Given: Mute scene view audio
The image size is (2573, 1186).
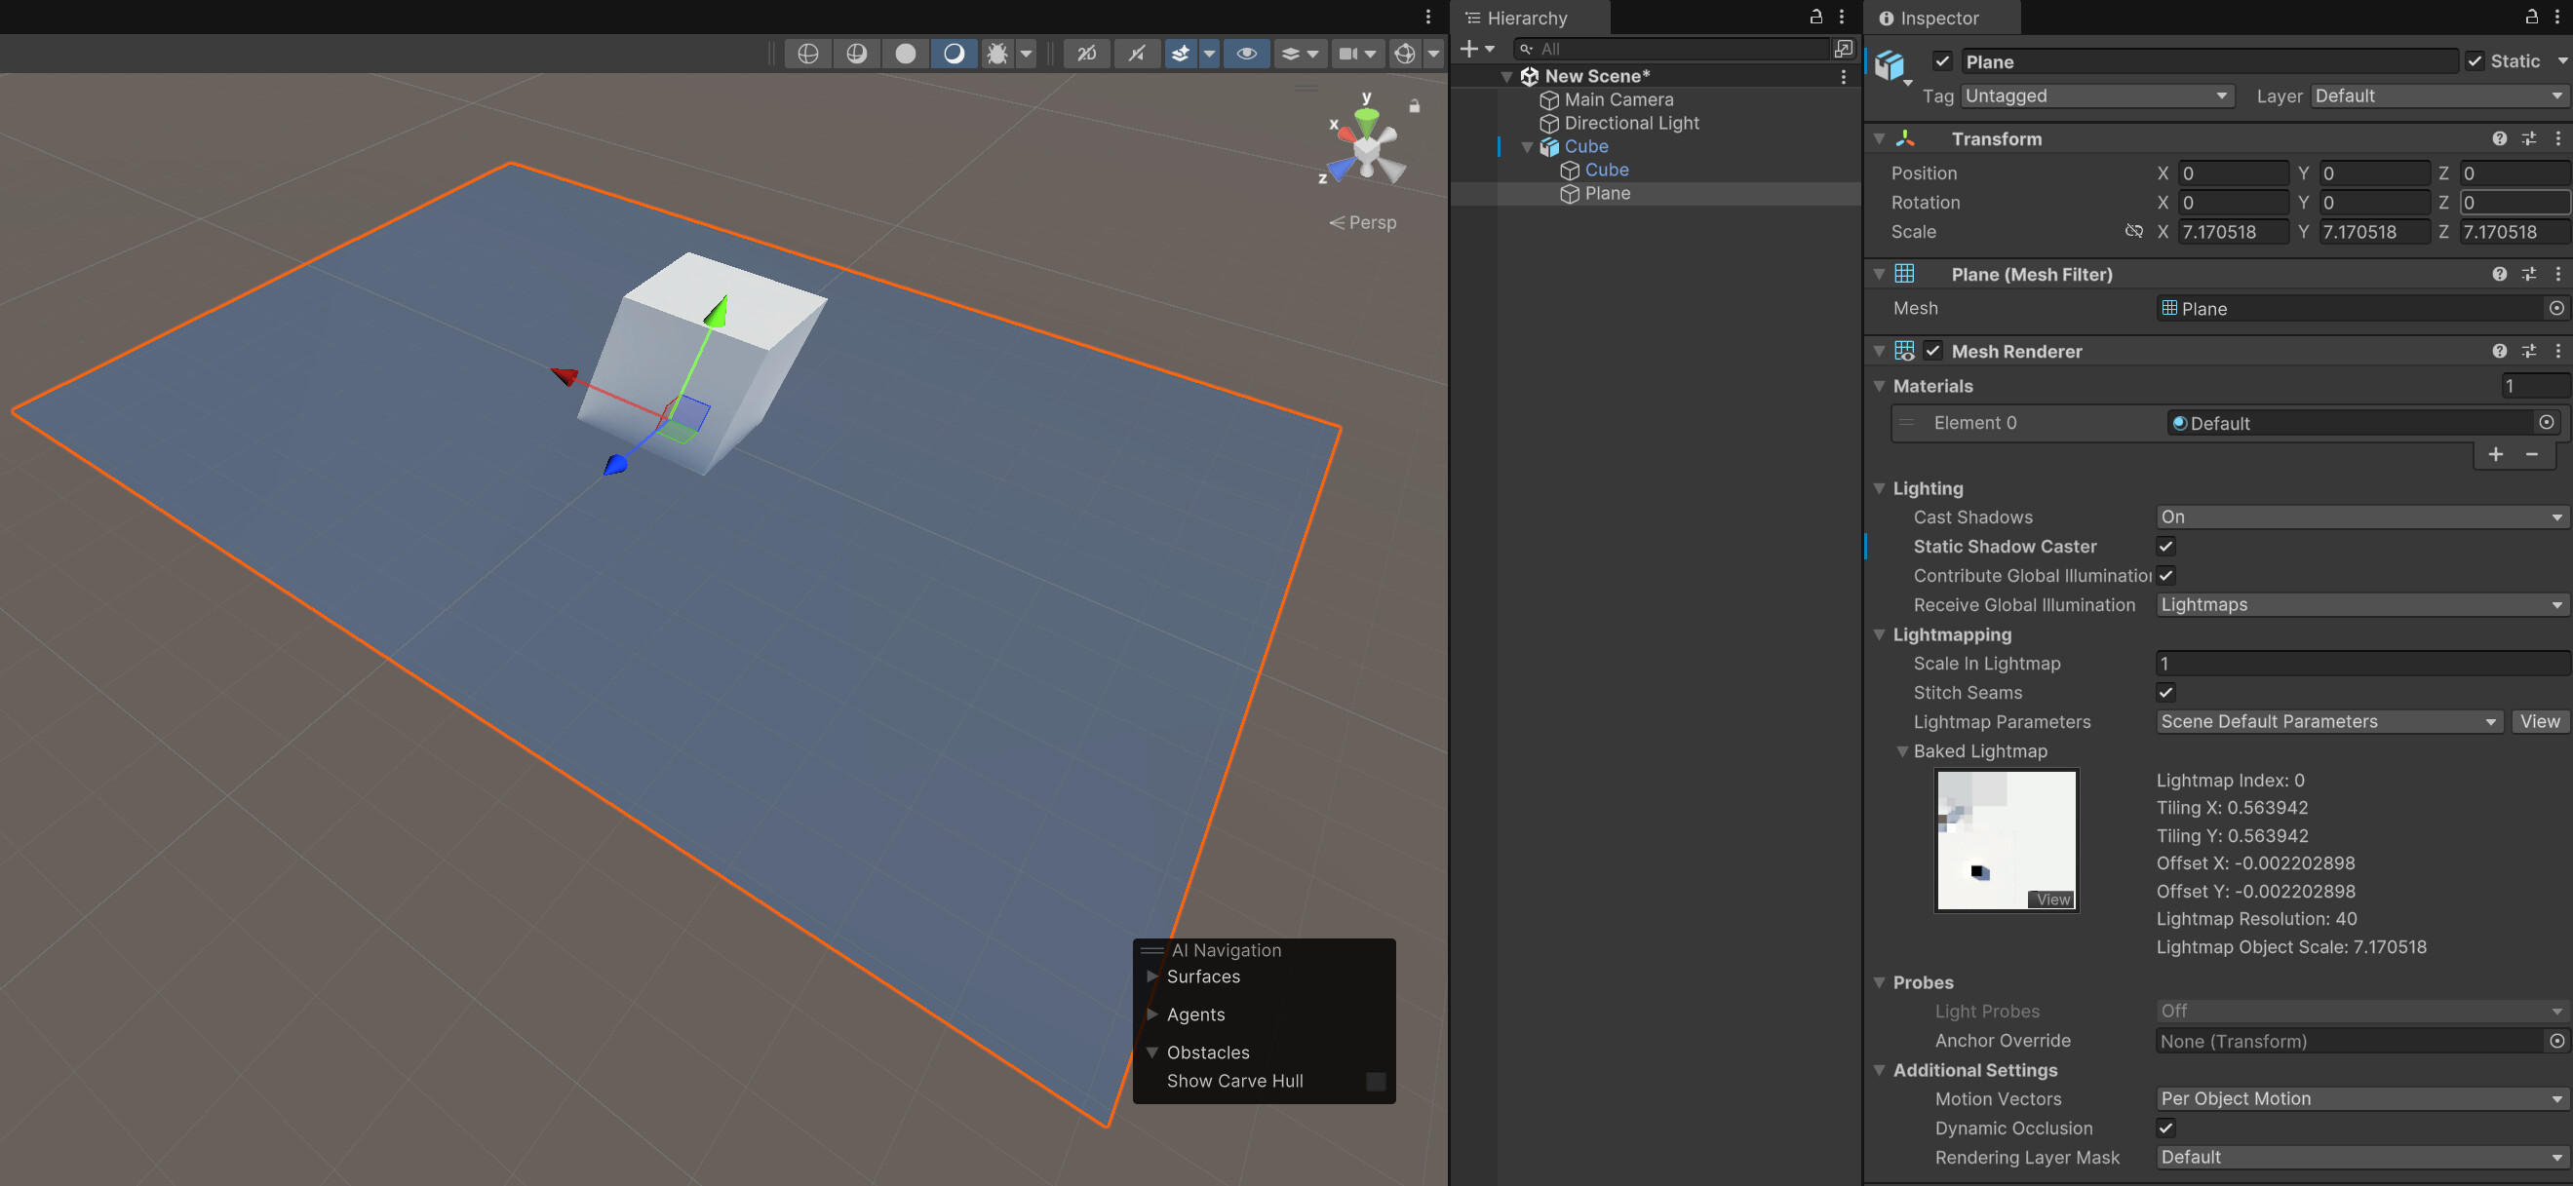Looking at the screenshot, I should 1136,54.
